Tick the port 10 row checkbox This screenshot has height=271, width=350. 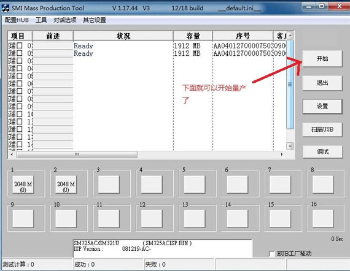(20, 114)
